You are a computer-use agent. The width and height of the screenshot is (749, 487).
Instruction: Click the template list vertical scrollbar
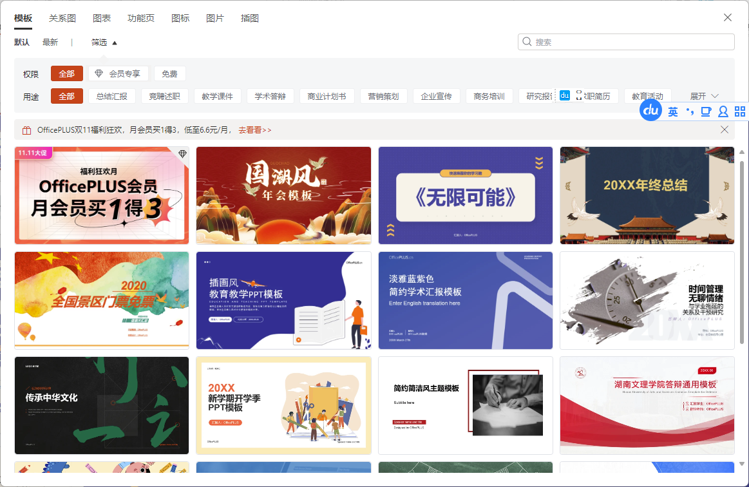tap(742, 253)
